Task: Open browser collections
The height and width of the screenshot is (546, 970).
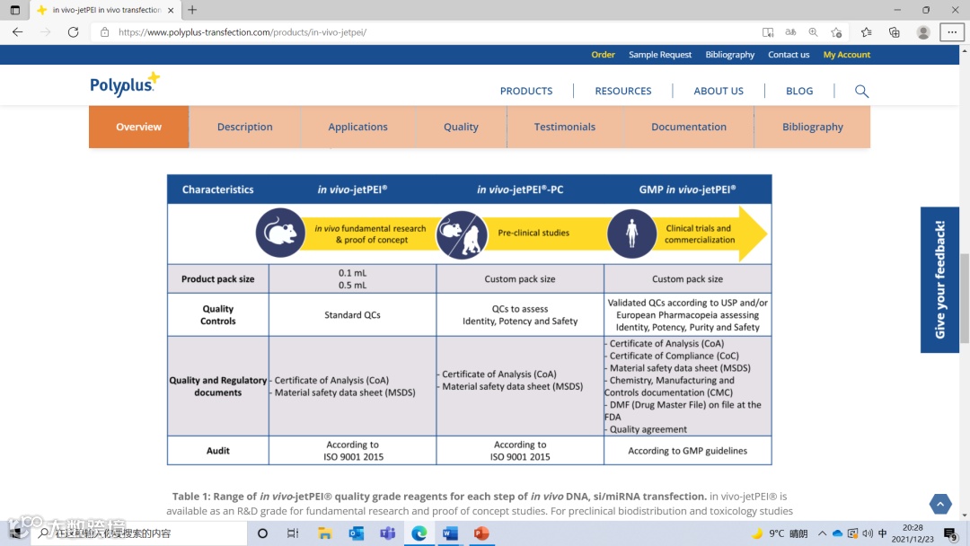Action: pos(894,32)
